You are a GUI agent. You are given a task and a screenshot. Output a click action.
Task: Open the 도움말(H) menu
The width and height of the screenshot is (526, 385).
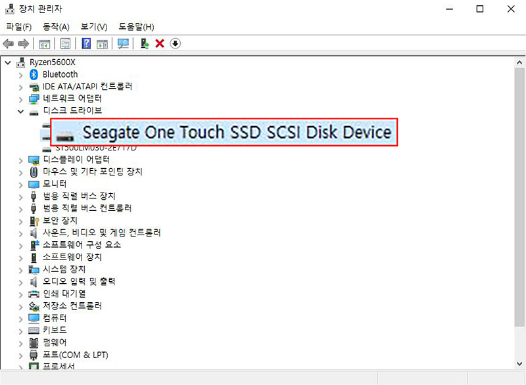point(136,26)
